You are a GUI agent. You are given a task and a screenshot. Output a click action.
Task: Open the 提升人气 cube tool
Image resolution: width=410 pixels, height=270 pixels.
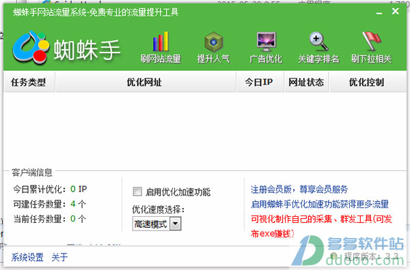pos(213,48)
